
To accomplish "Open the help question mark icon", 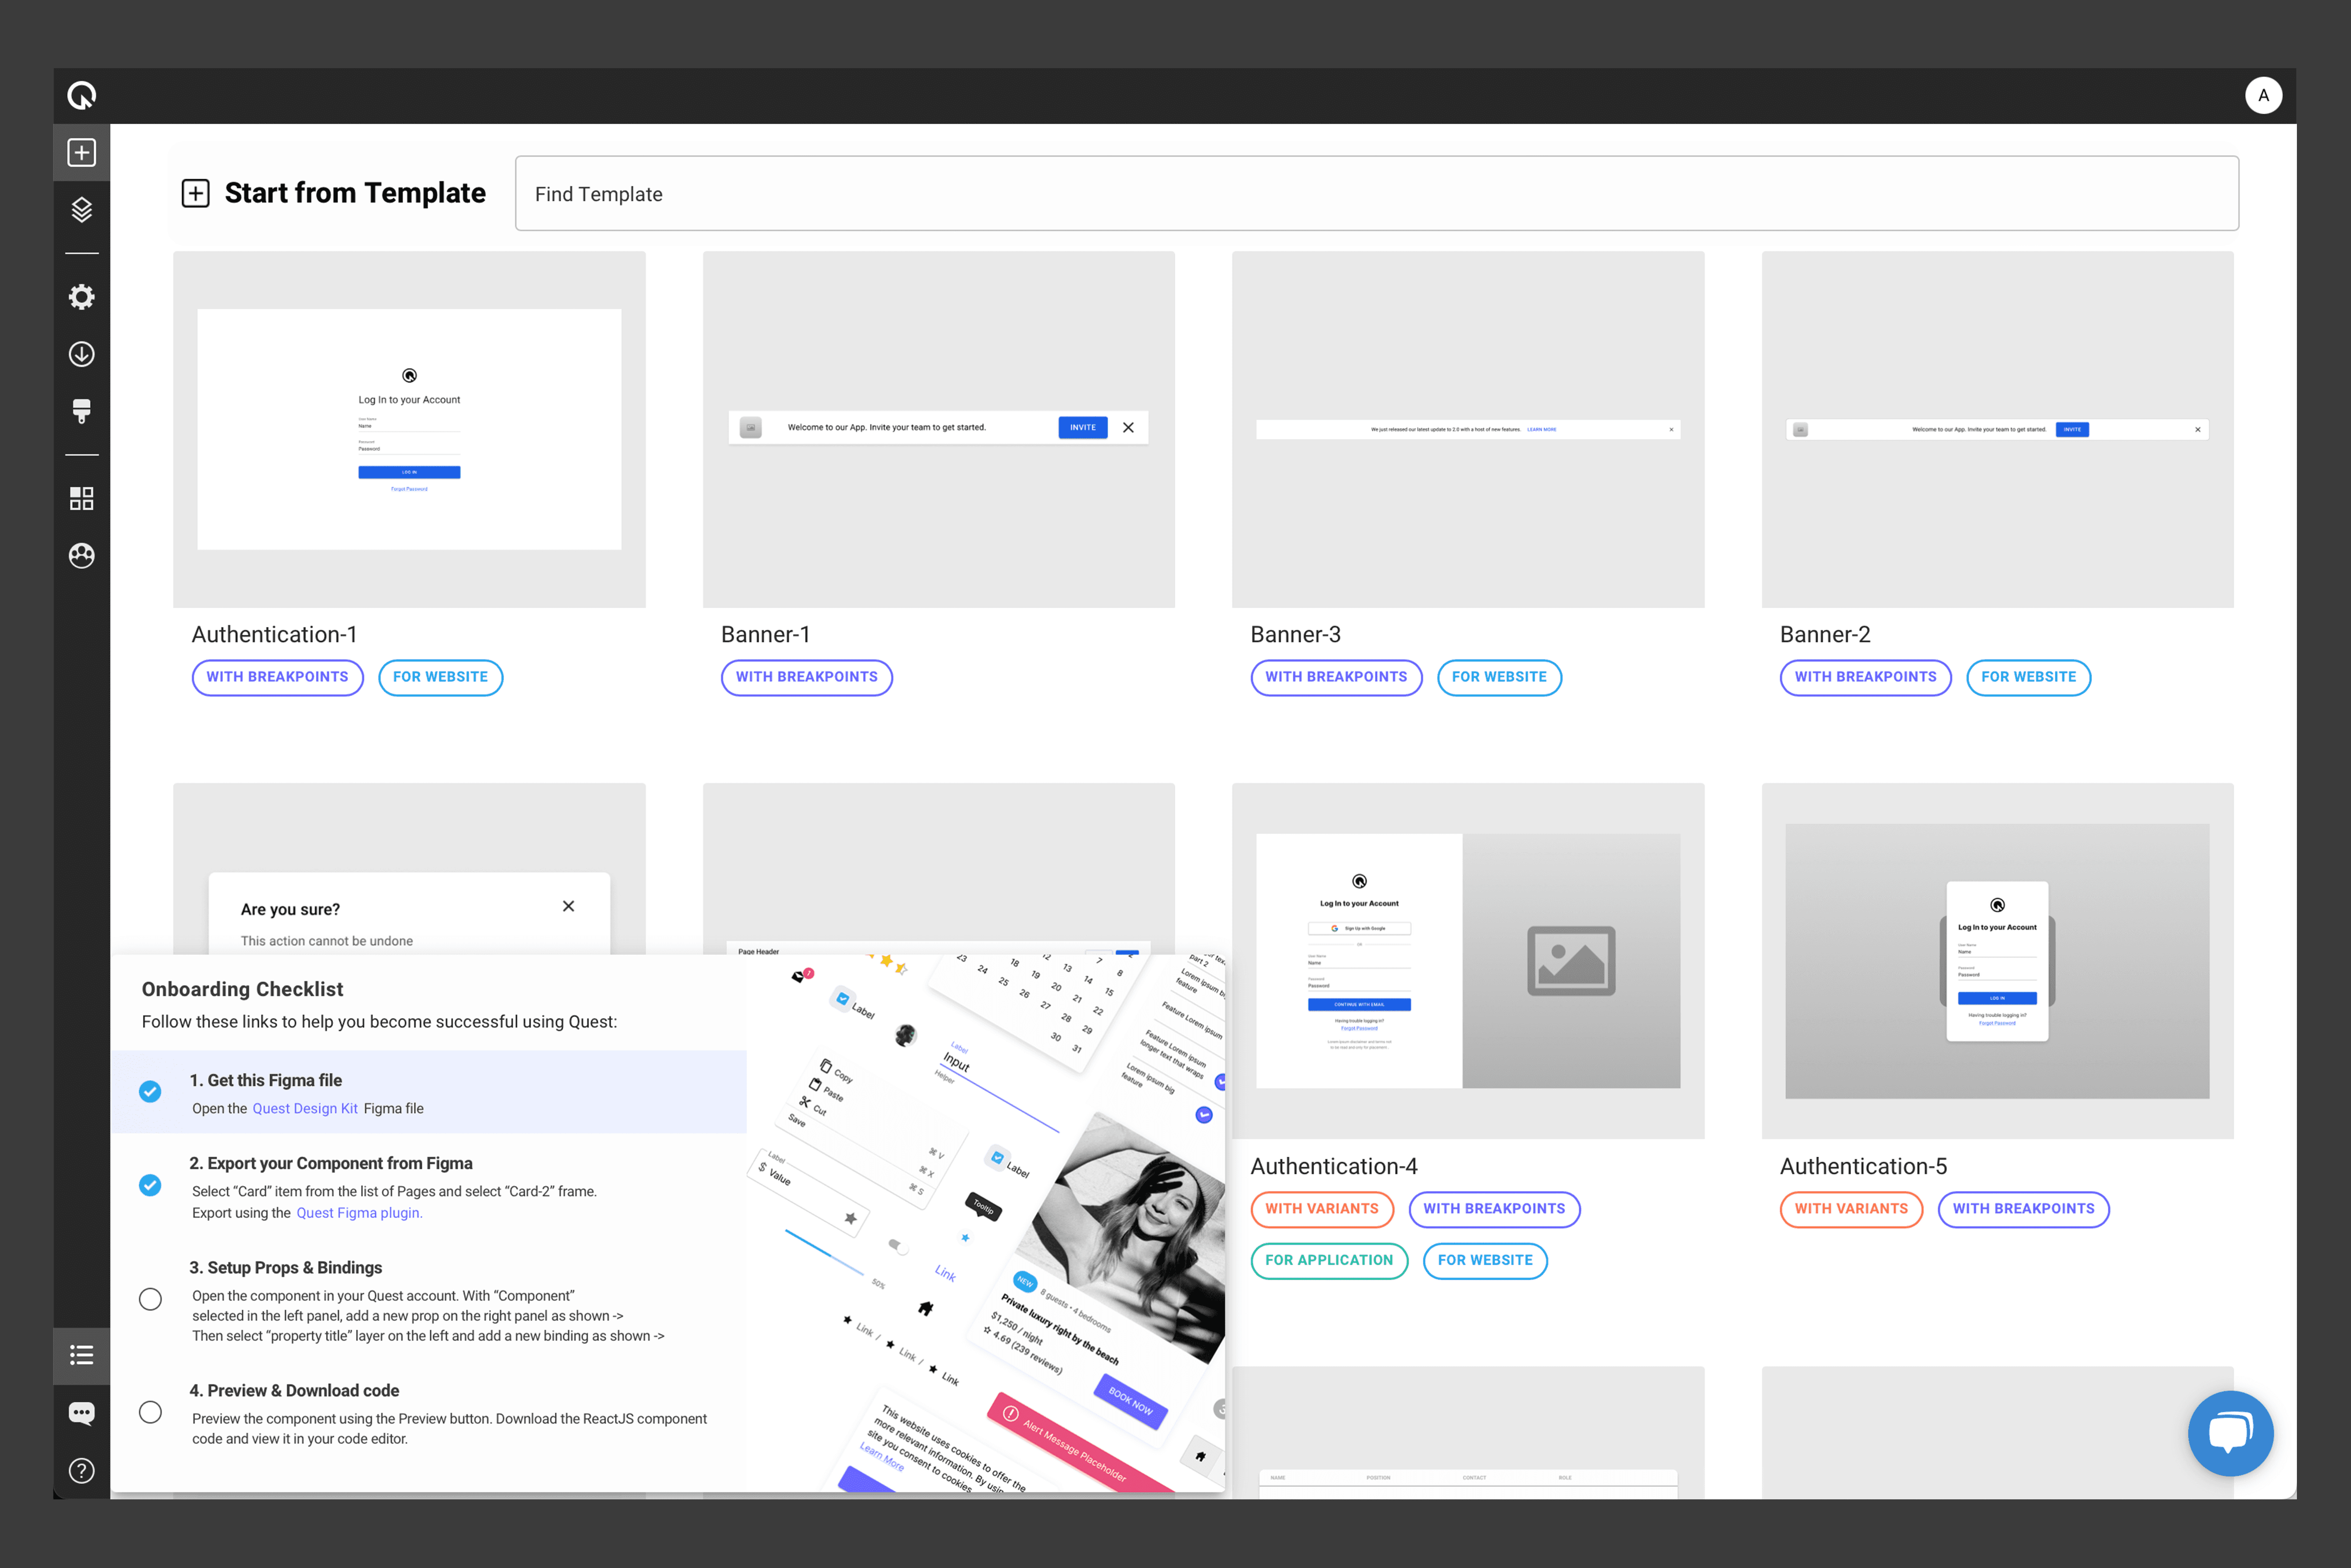I will click(x=81, y=1470).
